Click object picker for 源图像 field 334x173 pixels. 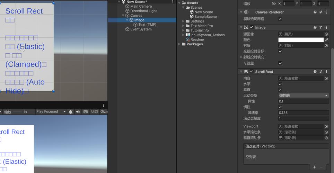coord(326,34)
